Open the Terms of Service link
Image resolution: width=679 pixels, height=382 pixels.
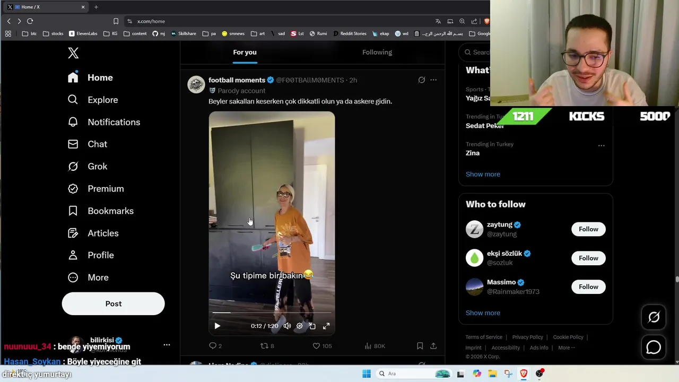point(484,337)
